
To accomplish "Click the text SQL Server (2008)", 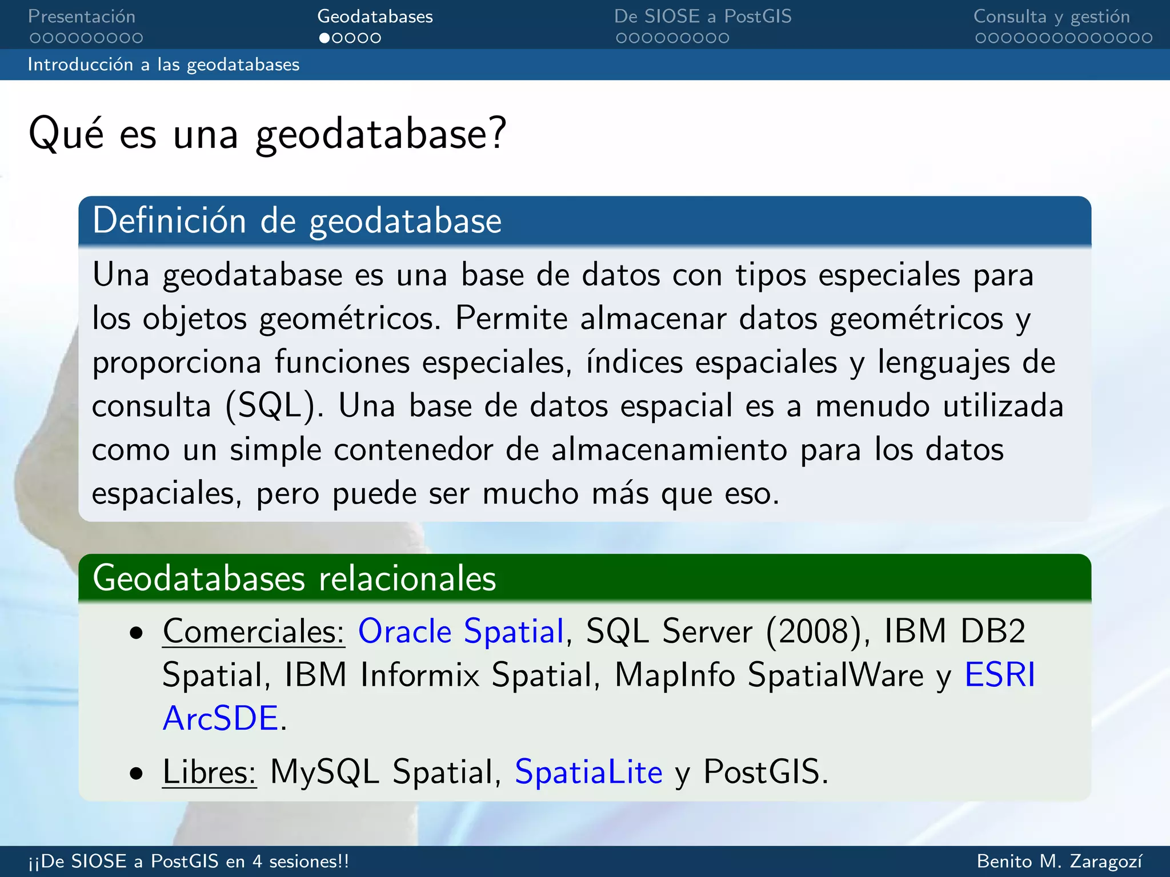I will pos(723,631).
